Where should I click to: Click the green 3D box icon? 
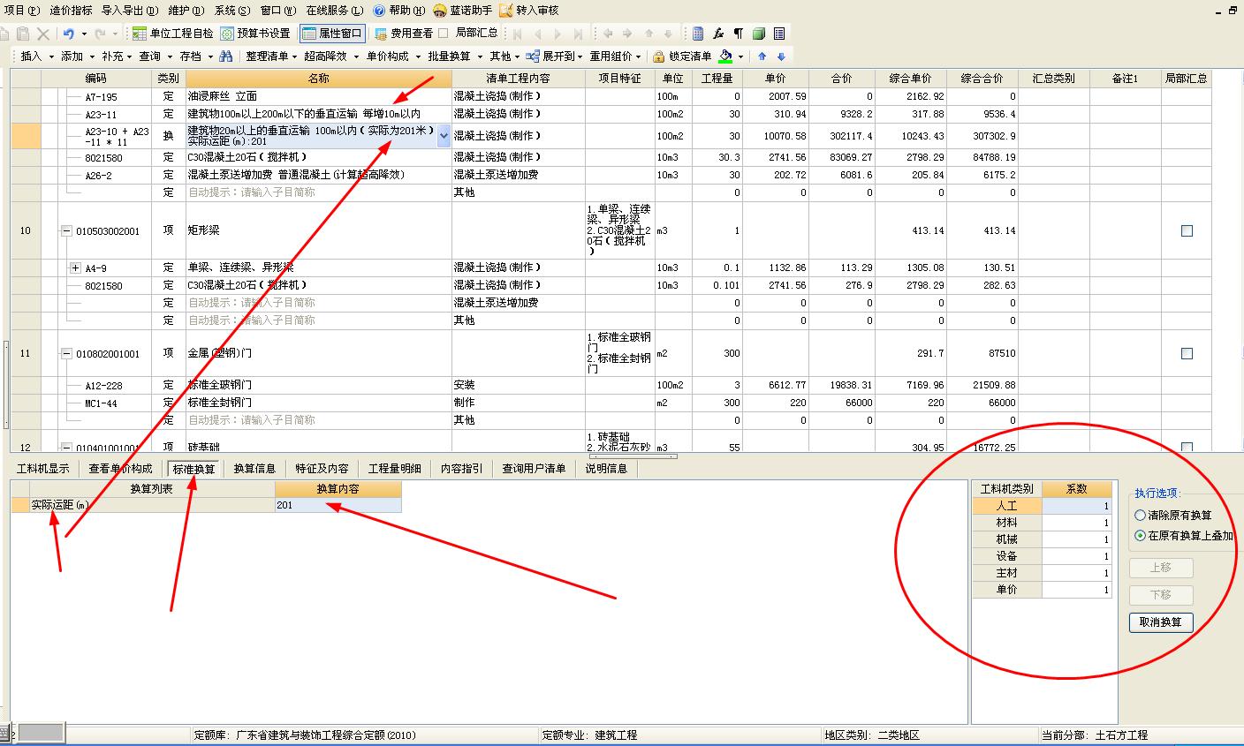coord(758,34)
